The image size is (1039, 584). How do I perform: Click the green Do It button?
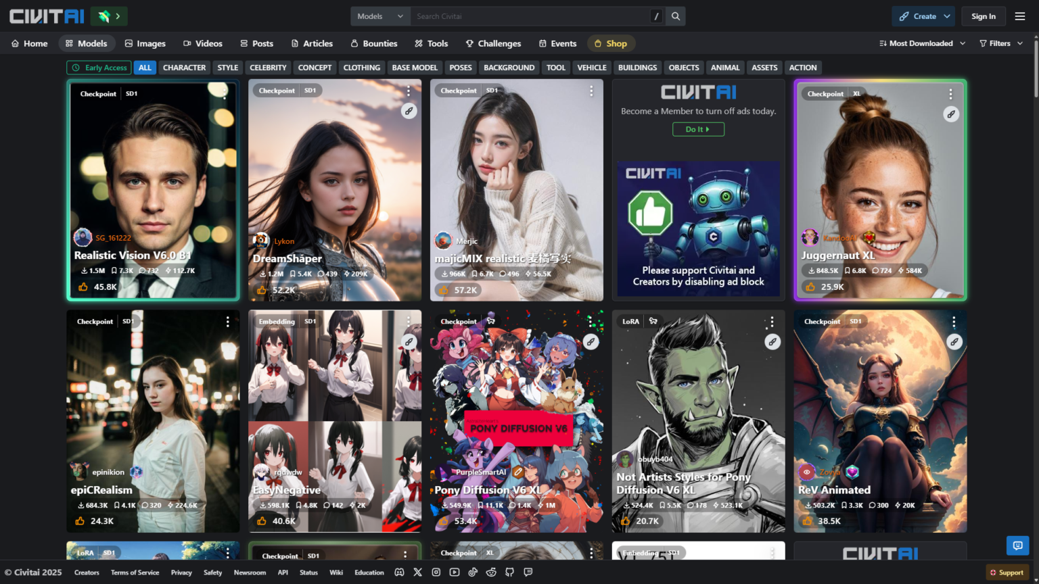click(x=698, y=129)
